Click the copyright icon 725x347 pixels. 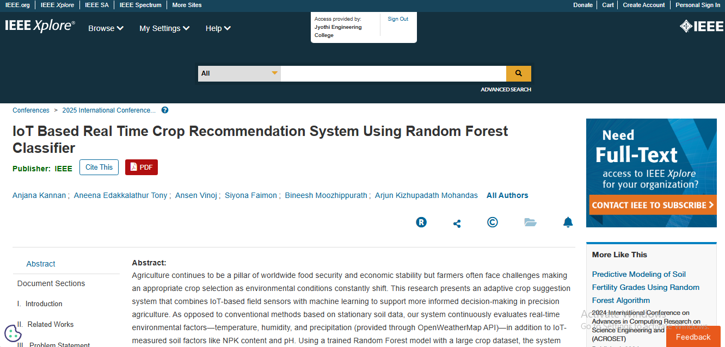(x=492, y=222)
